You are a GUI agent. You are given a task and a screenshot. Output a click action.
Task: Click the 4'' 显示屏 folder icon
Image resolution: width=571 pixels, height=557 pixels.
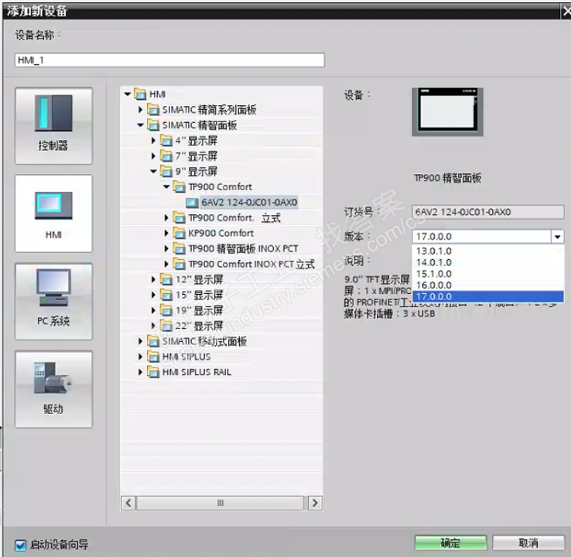click(x=166, y=141)
